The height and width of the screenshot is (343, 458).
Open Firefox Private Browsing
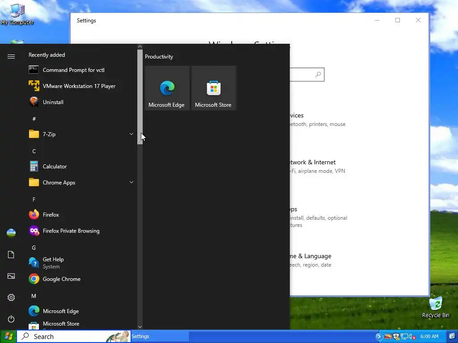[81, 231]
